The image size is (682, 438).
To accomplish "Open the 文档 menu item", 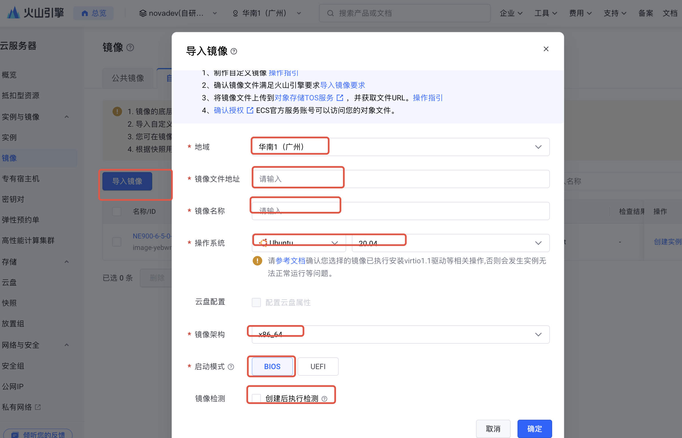I will (670, 13).
